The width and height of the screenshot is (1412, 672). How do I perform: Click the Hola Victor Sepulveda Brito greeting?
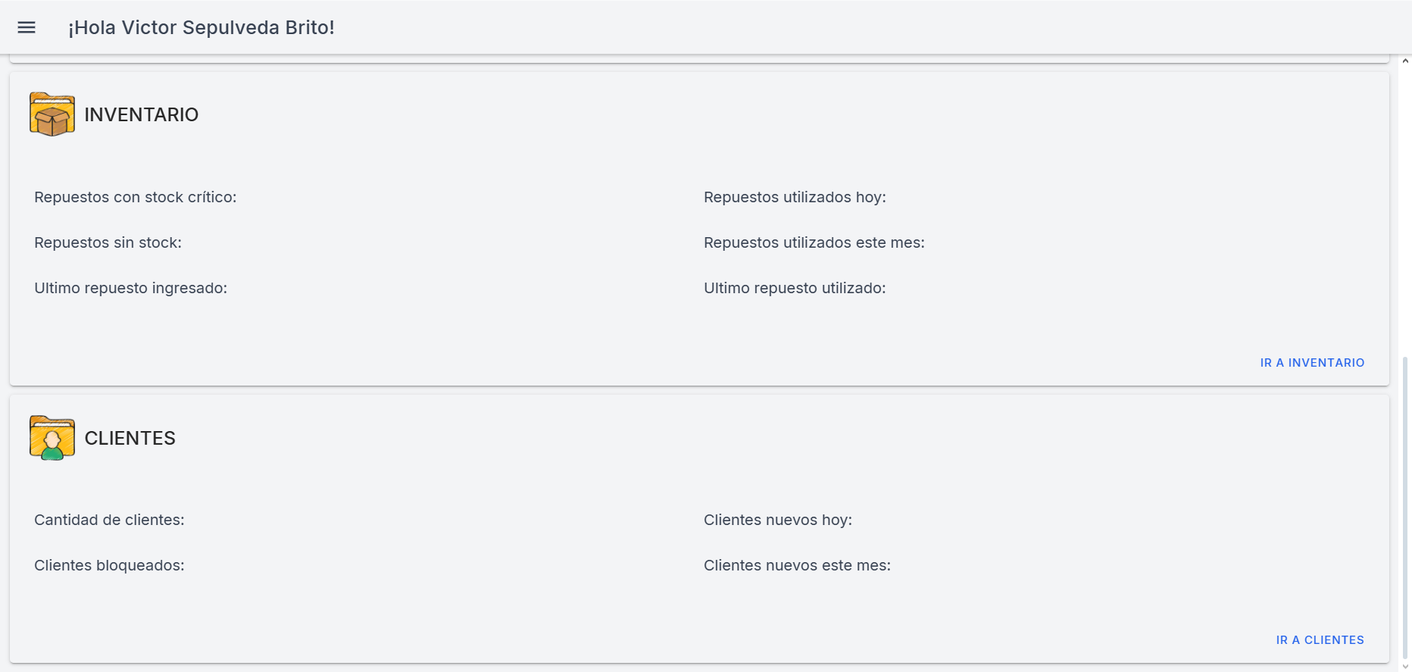201,27
